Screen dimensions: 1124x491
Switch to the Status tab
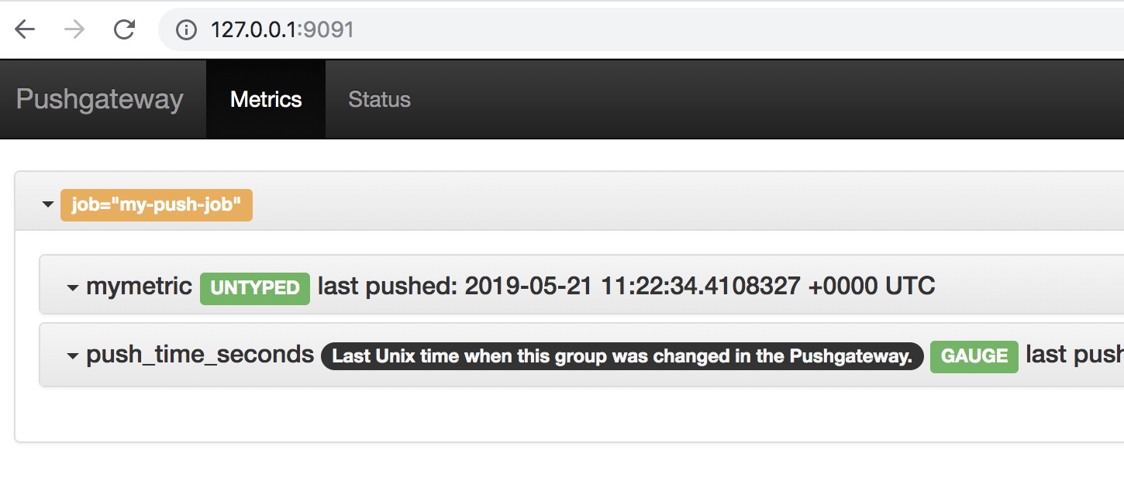coord(379,99)
